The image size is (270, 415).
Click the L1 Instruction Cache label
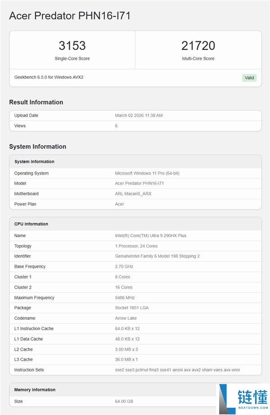click(34, 329)
